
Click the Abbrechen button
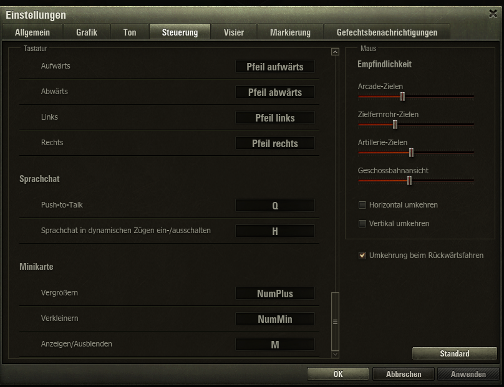tap(404, 374)
